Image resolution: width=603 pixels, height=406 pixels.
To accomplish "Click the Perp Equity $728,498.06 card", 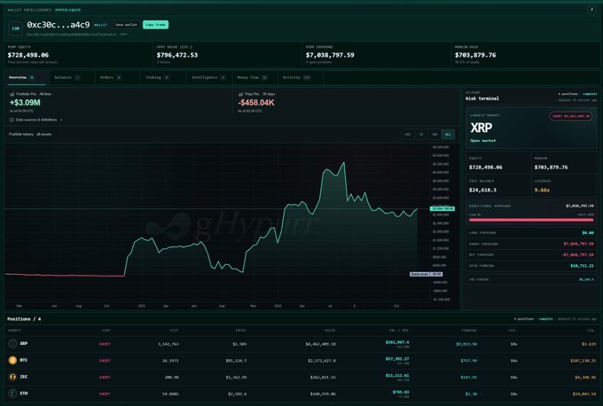I will tap(78, 55).
